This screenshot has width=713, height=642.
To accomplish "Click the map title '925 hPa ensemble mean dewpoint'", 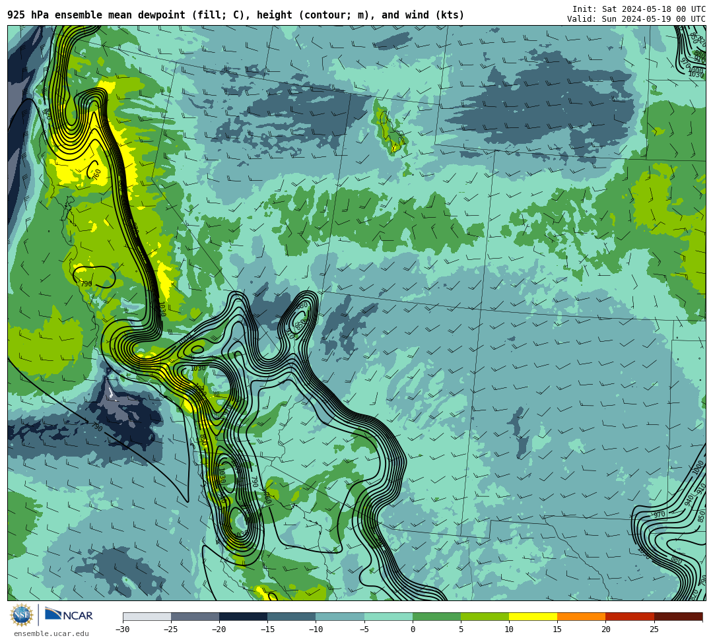I will pyautogui.click(x=96, y=15).
